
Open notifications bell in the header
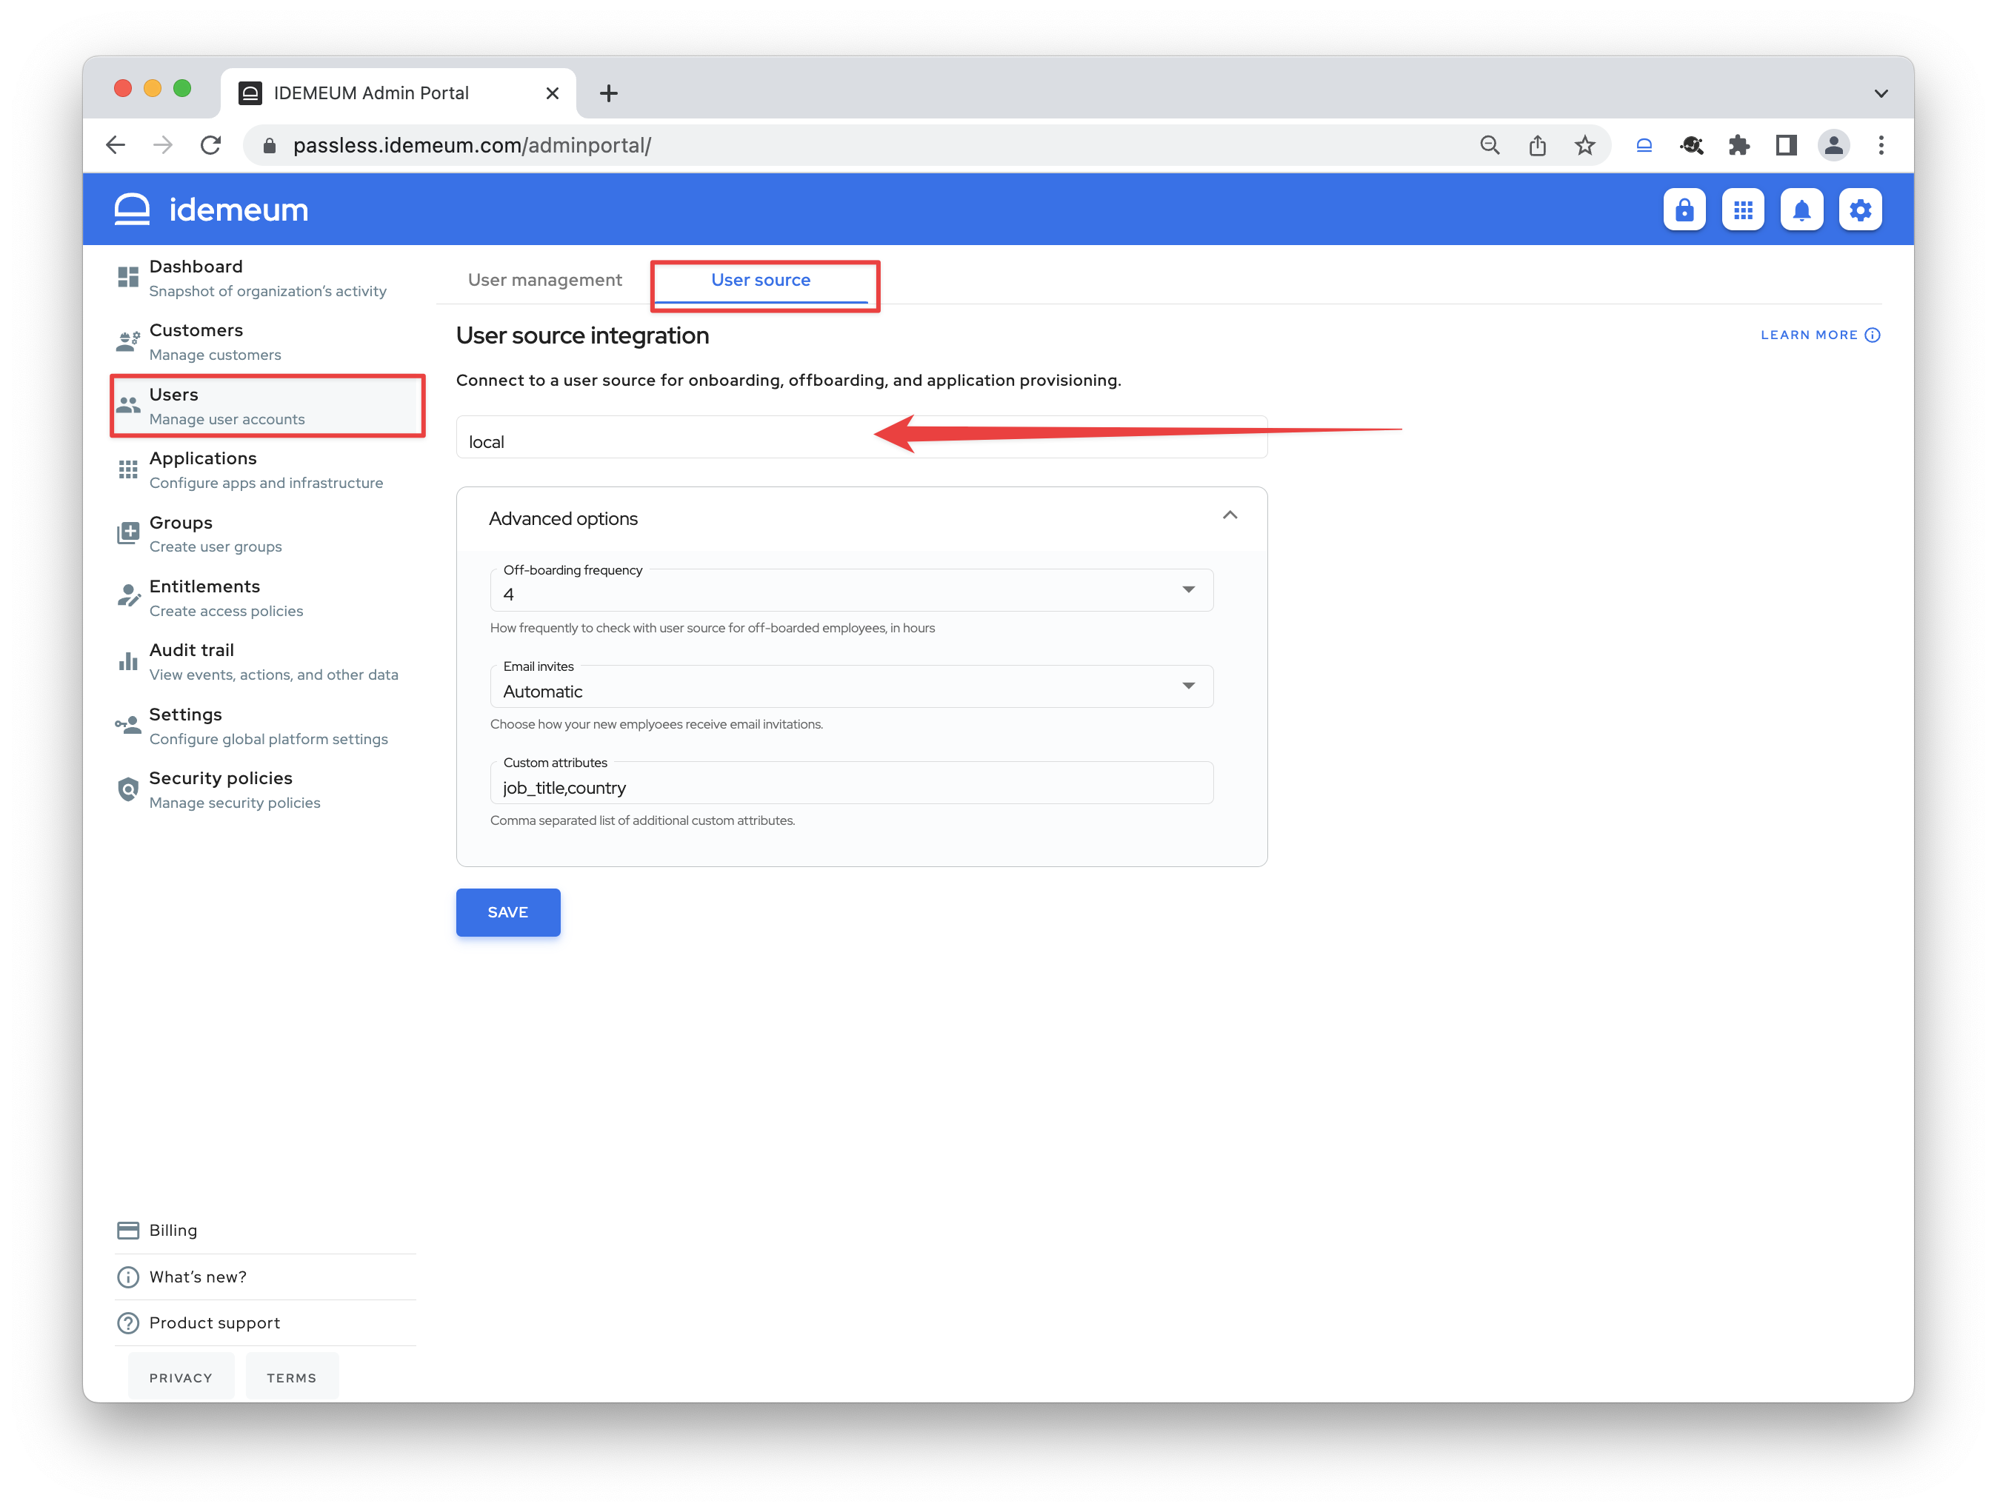pos(1801,209)
